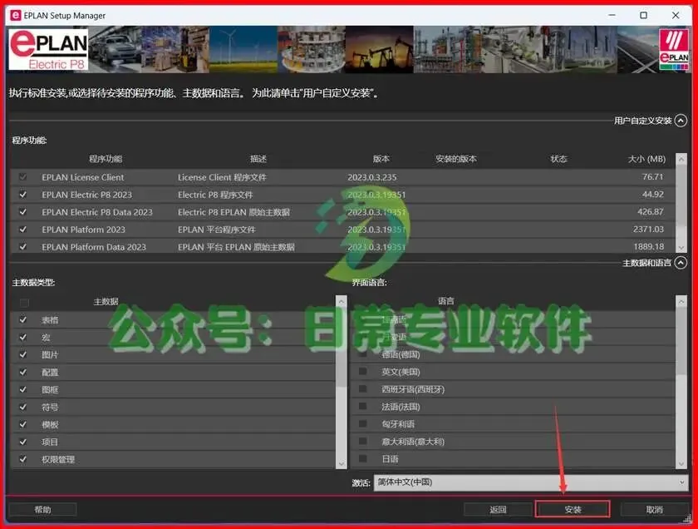Screen dimensions: 698x529
Task: Cancel setup with the 取消 button
Action: pyautogui.click(x=655, y=509)
